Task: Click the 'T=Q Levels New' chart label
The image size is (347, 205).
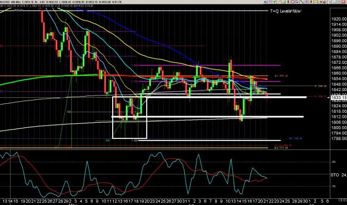Action: click(286, 11)
